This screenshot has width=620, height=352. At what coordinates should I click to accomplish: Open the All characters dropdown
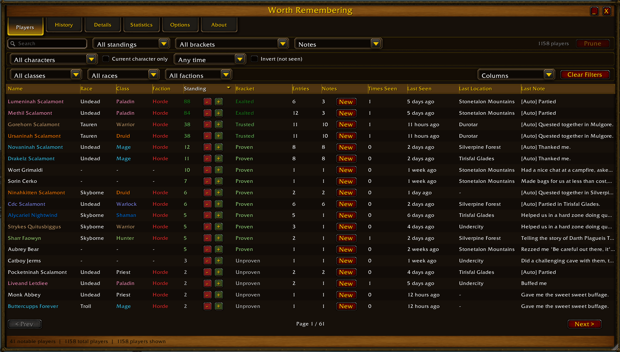pos(54,60)
